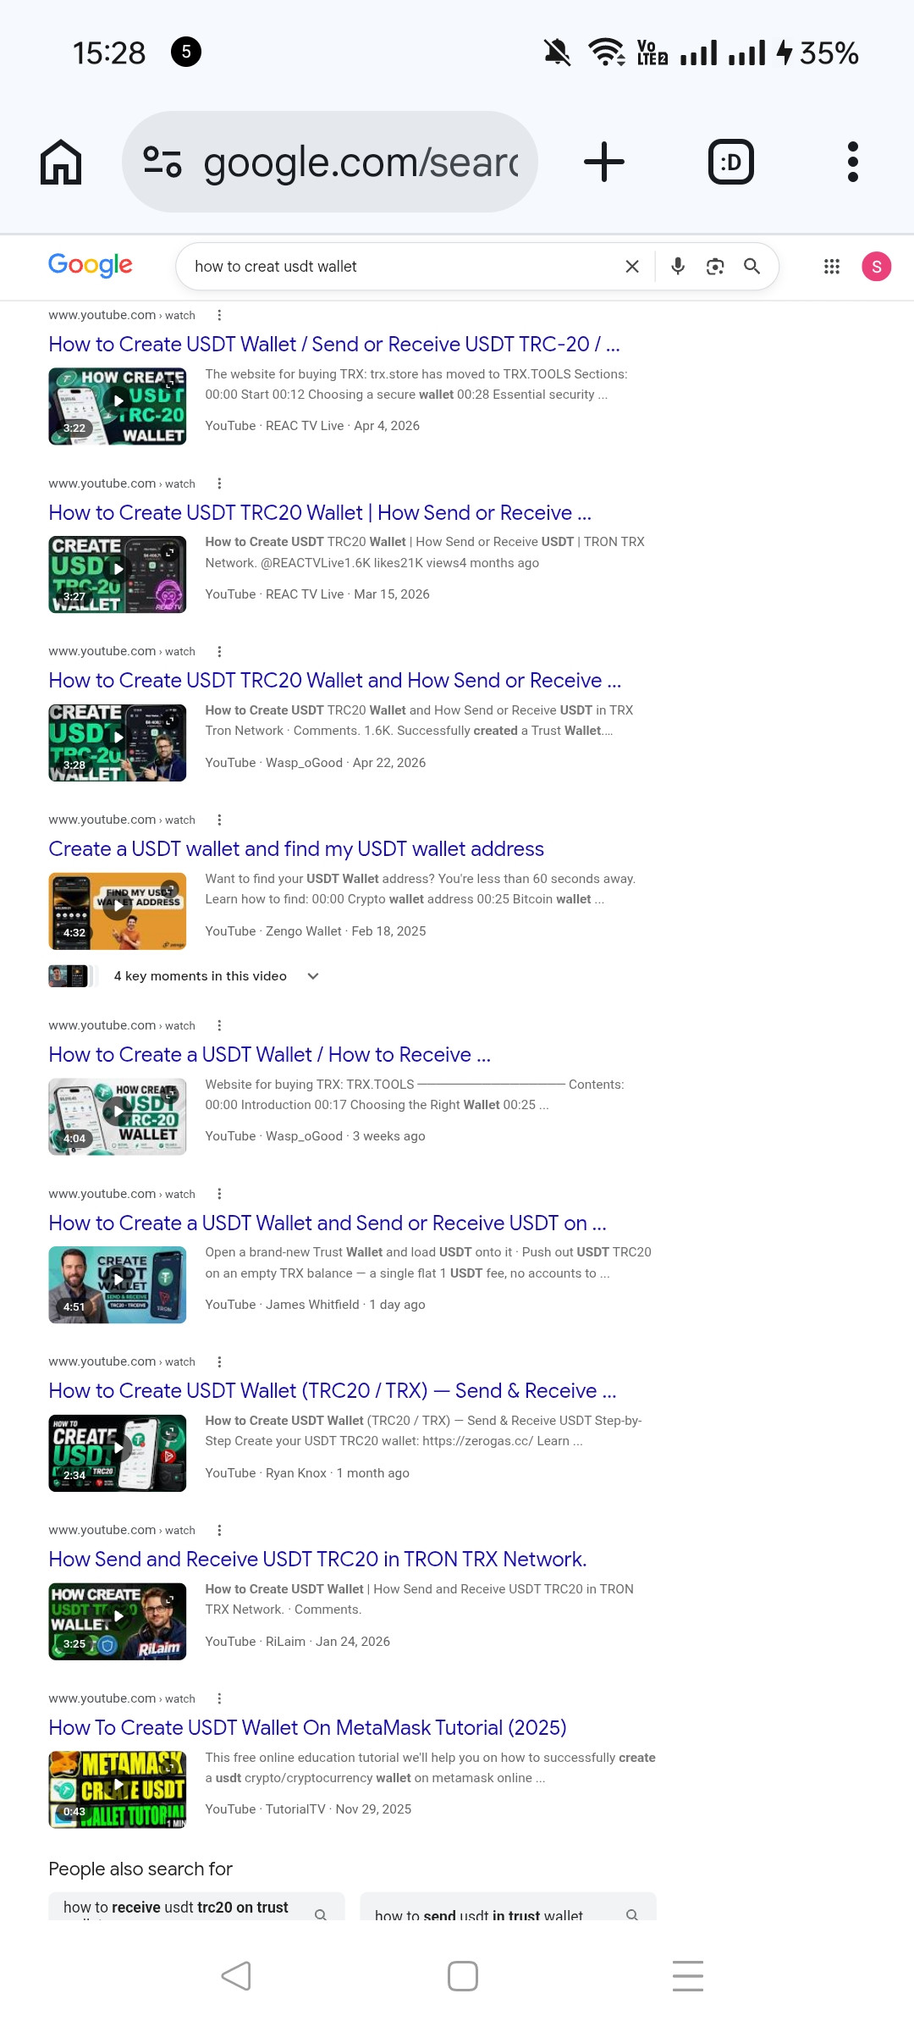Open more options for the '3 weeks ago' result

click(219, 1025)
